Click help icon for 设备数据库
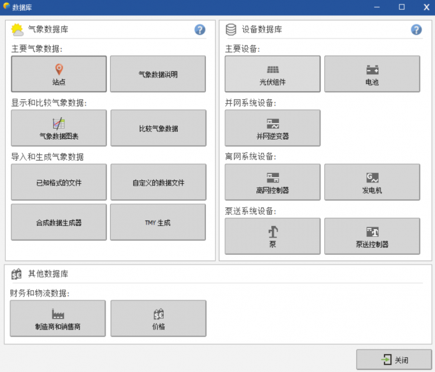This screenshot has width=435, height=372. coord(416,29)
